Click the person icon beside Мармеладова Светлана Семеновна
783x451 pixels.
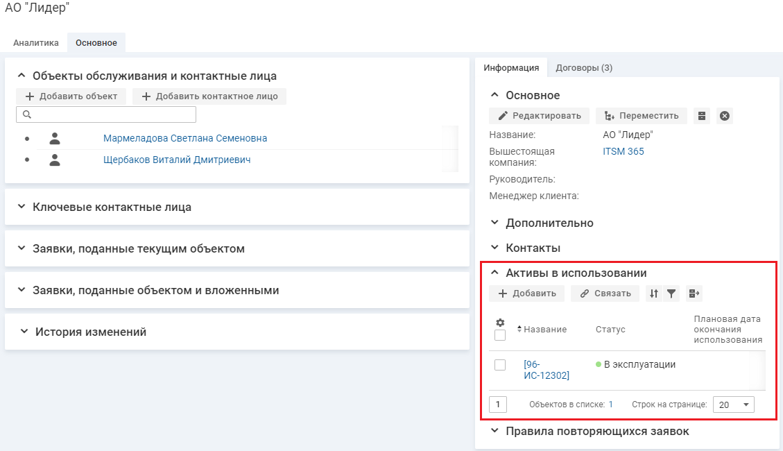tap(55, 138)
